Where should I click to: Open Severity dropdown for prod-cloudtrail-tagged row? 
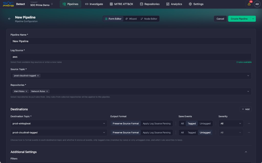[231, 133]
